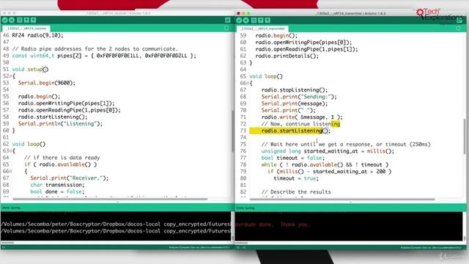469x264 pixels.
Task: Click 'const uint64_t pipes[2]' line in receiver
Action: (x=104, y=56)
